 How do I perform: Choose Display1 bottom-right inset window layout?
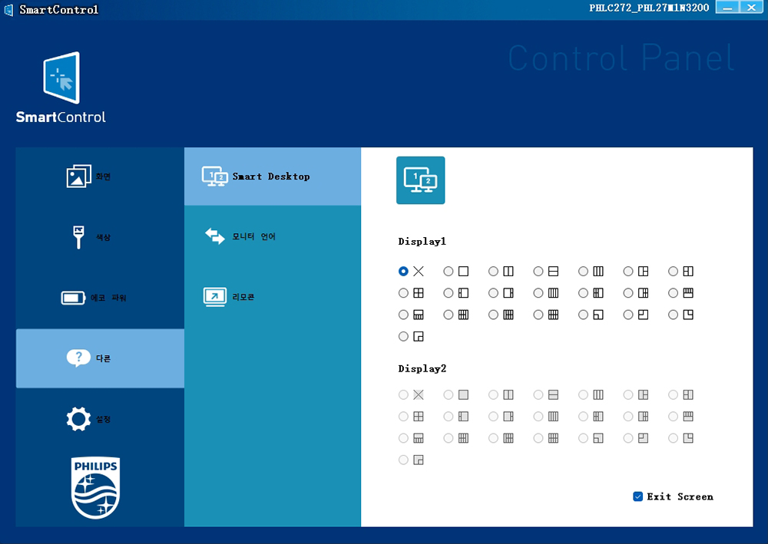point(403,336)
